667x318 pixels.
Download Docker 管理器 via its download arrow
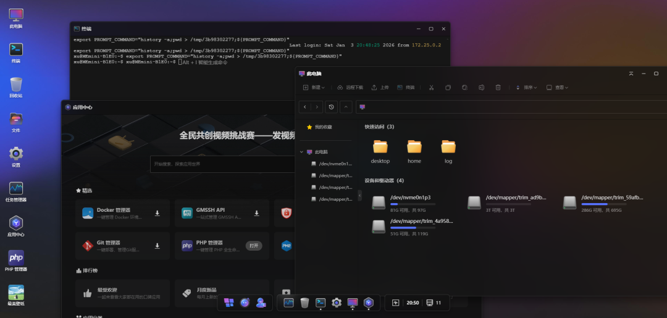157,214
